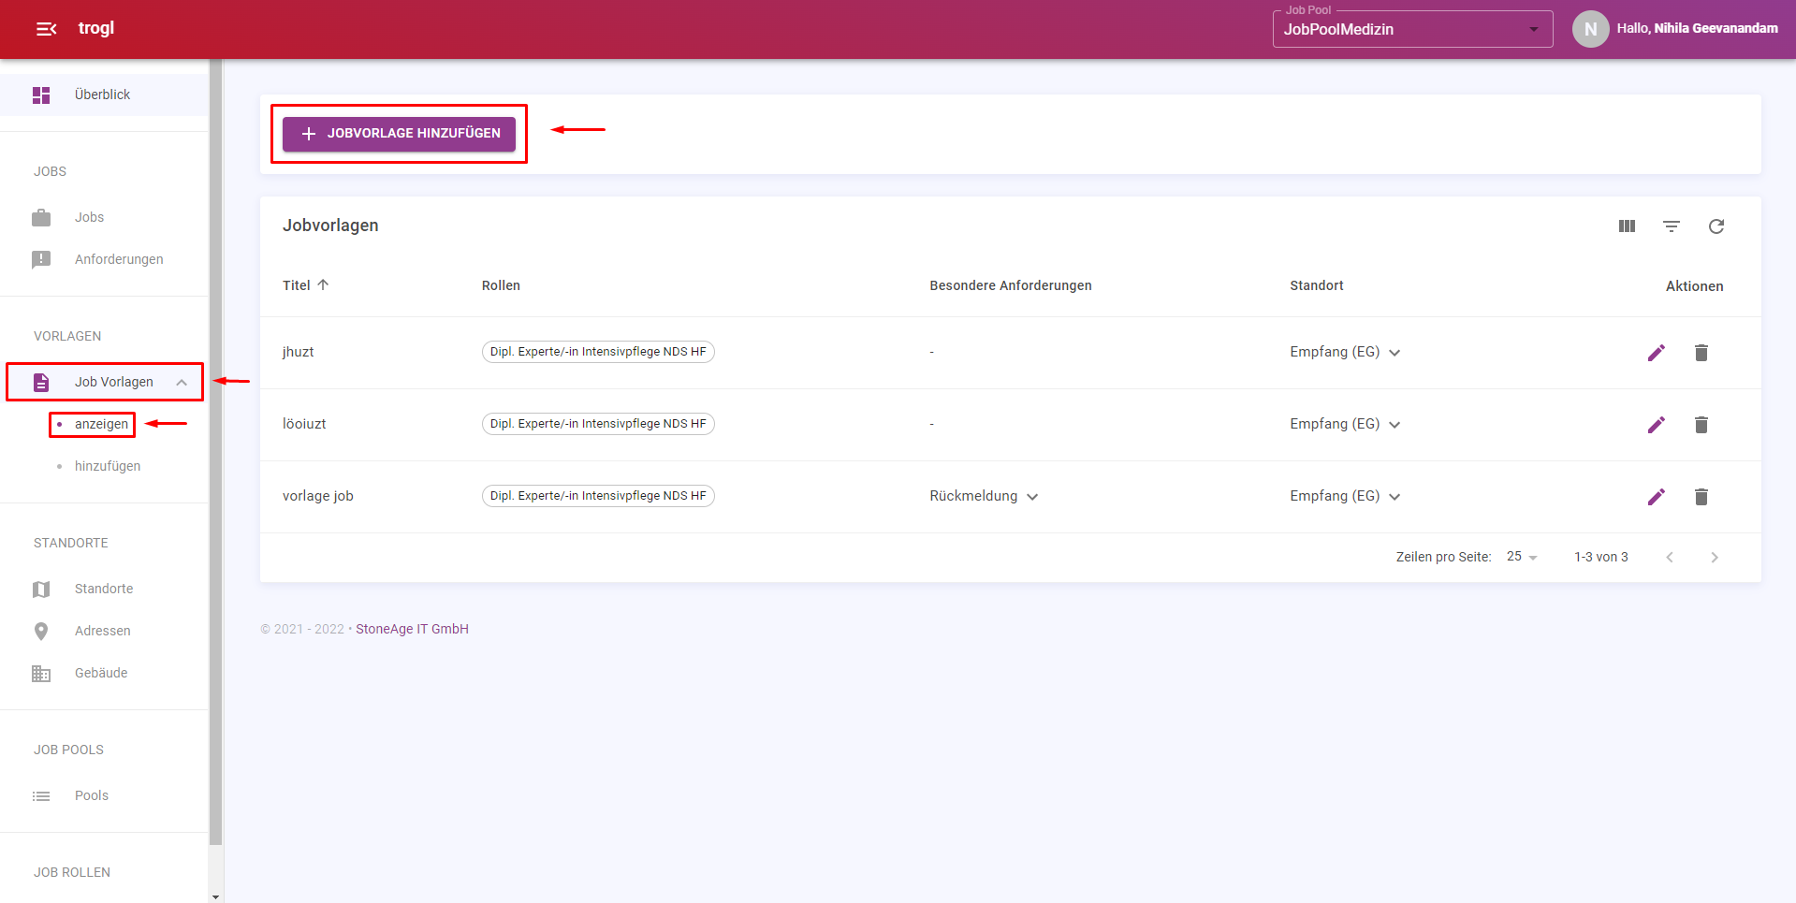Edit the jhuzt template with the pencil icon
Image resolution: width=1796 pixels, height=903 pixels.
(1656, 353)
